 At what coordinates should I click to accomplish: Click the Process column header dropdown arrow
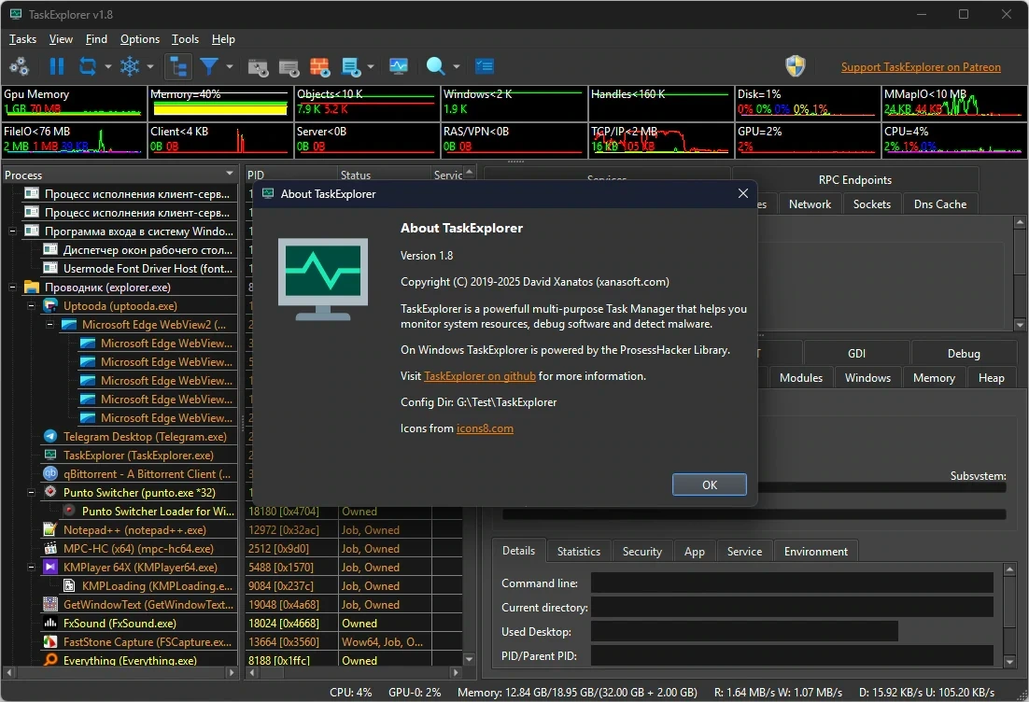point(230,174)
